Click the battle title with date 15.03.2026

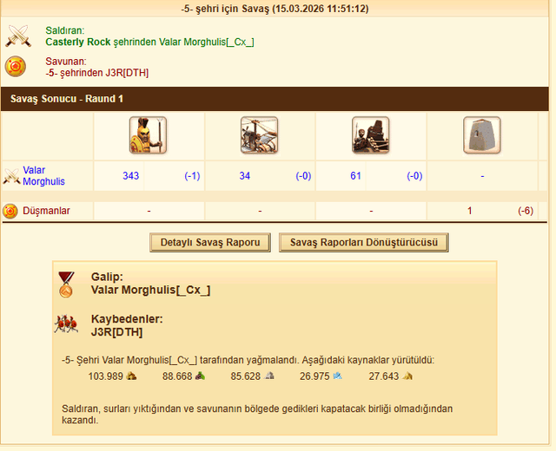(x=275, y=9)
